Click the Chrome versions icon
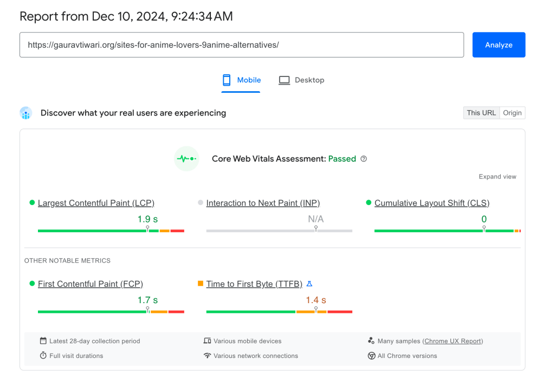 [371, 355]
